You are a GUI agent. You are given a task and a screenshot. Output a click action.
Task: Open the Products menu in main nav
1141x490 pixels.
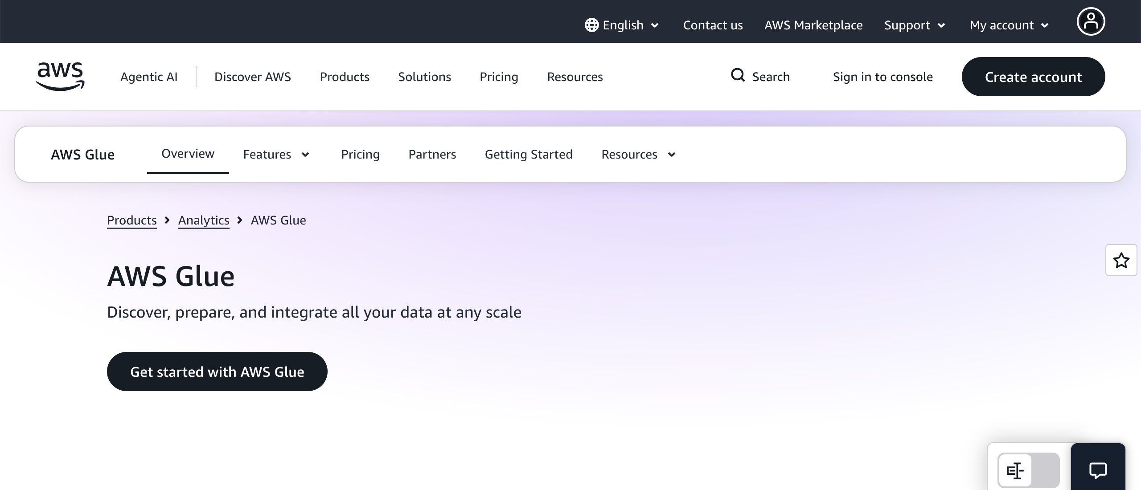tap(345, 77)
